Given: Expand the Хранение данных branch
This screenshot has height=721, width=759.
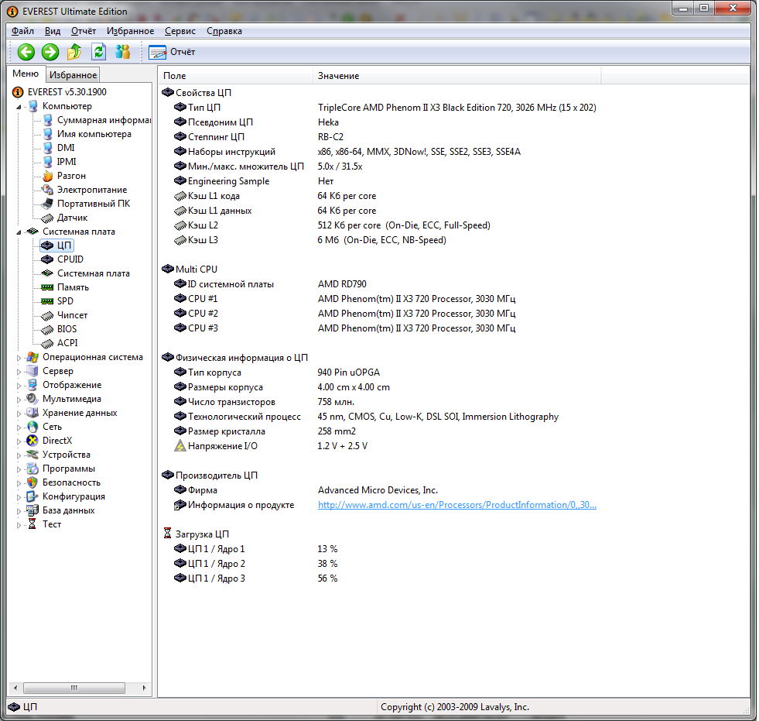Looking at the screenshot, I should (19, 414).
